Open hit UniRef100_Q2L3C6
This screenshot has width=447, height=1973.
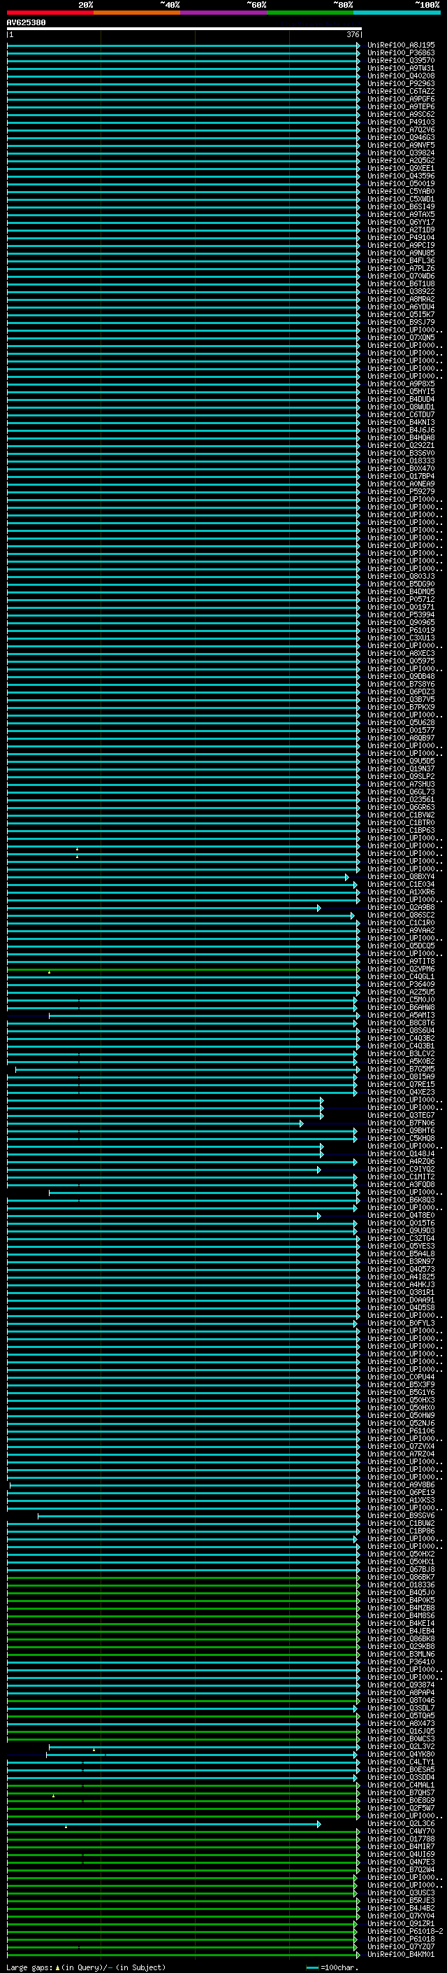401,1824
